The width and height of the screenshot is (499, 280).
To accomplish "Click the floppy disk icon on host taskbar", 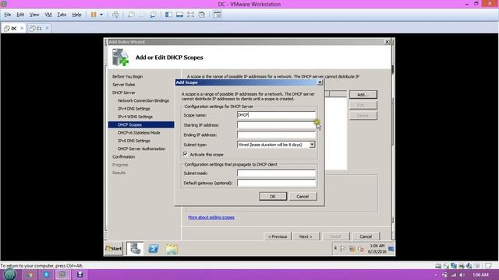I will tap(80, 275).
